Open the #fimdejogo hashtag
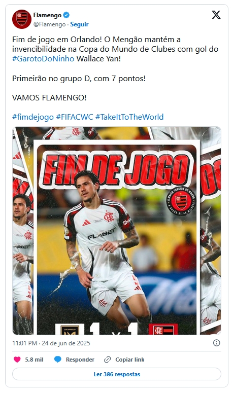The height and width of the screenshot is (393, 234). (33, 117)
